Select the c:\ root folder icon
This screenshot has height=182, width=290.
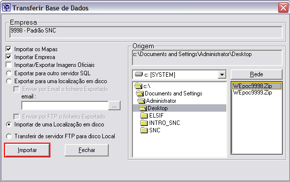click(x=138, y=86)
